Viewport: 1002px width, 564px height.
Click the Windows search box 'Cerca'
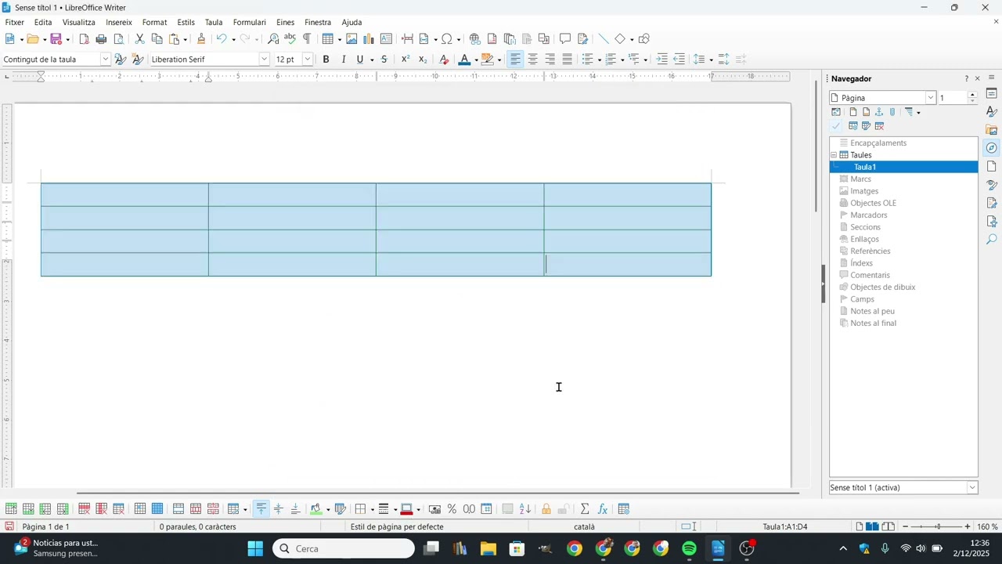344,548
